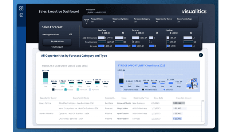This screenshot has height=132, width=233.
Task: Open the Account Name filter dropdown
Action: click(x=97, y=20)
